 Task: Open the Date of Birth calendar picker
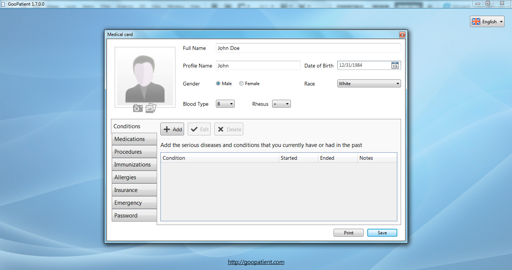[395, 65]
